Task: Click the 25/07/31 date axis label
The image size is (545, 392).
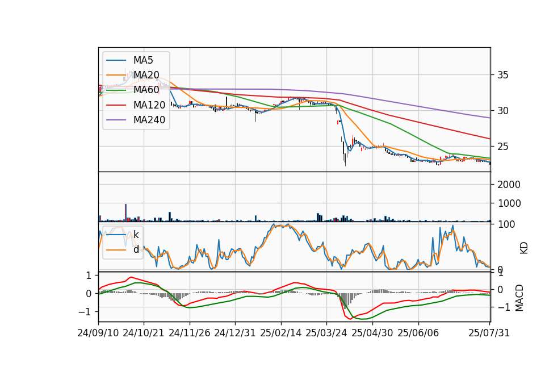Action: [489, 333]
